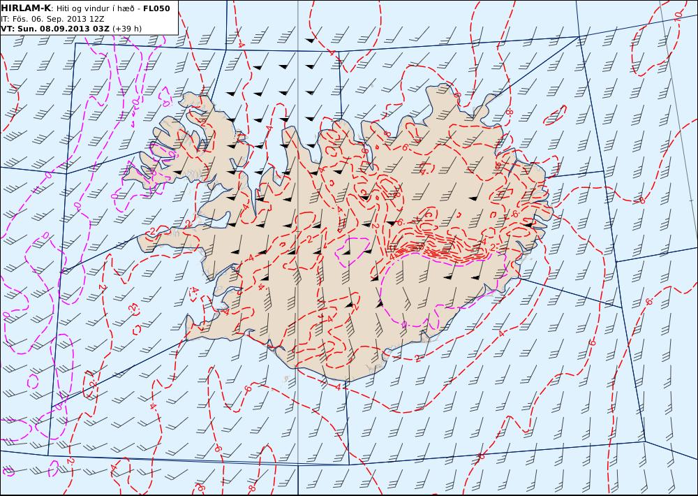This screenshot has width=698, height=496.
Task: Select the FL050 flight level label
Action: click(x=156, y=8)
